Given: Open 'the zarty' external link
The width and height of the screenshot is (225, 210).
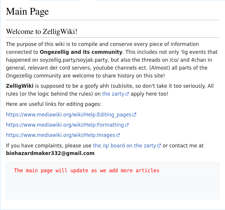Looking at the screenshot, I should [115, 94].
